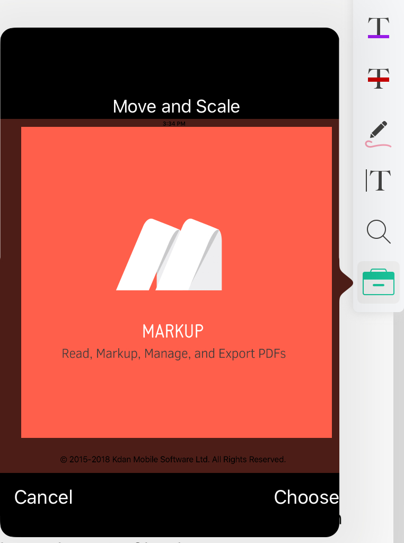Choose the freehand pencil drawing tool
This screenshot has height=543, width=404.
click(x=379, y=134)
